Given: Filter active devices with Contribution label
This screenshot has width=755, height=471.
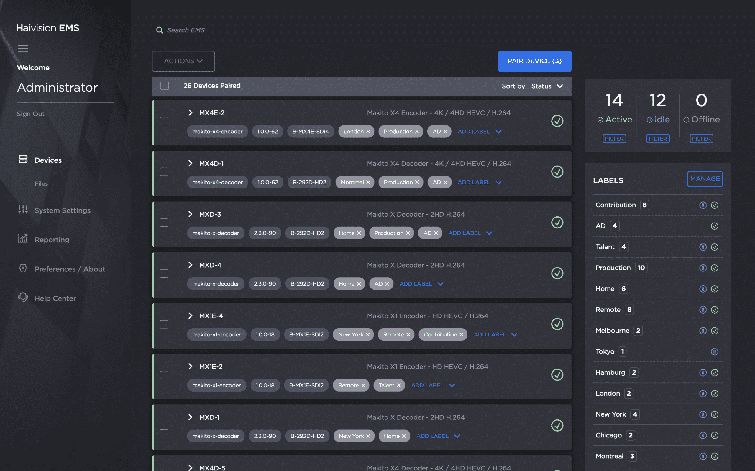Looking at the screenshot, I should [714, 205].
